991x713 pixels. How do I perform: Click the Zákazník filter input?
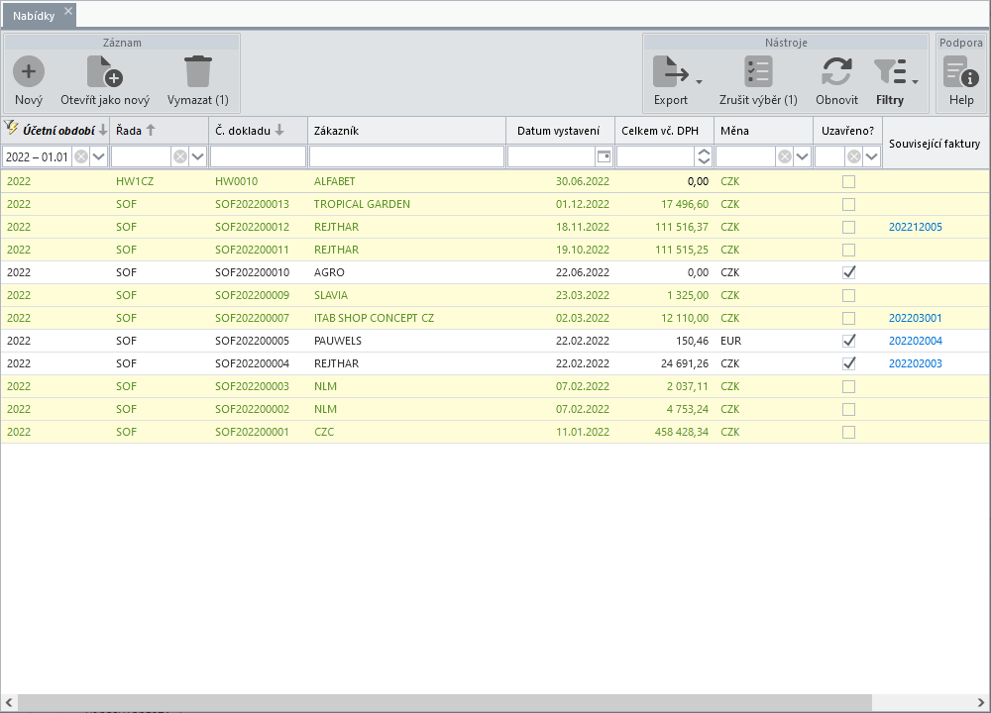click(x=407, y=156)
